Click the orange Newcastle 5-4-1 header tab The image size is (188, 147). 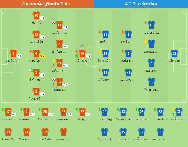pyautogui.click(x=47, y=4)
